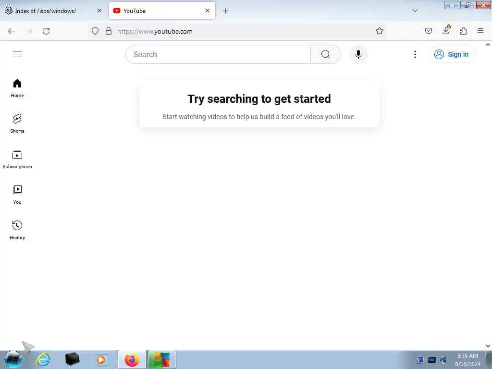Screen dimensions: 492x369
Task: Open the YouTube guide hamburger menu
Action: 17,54
